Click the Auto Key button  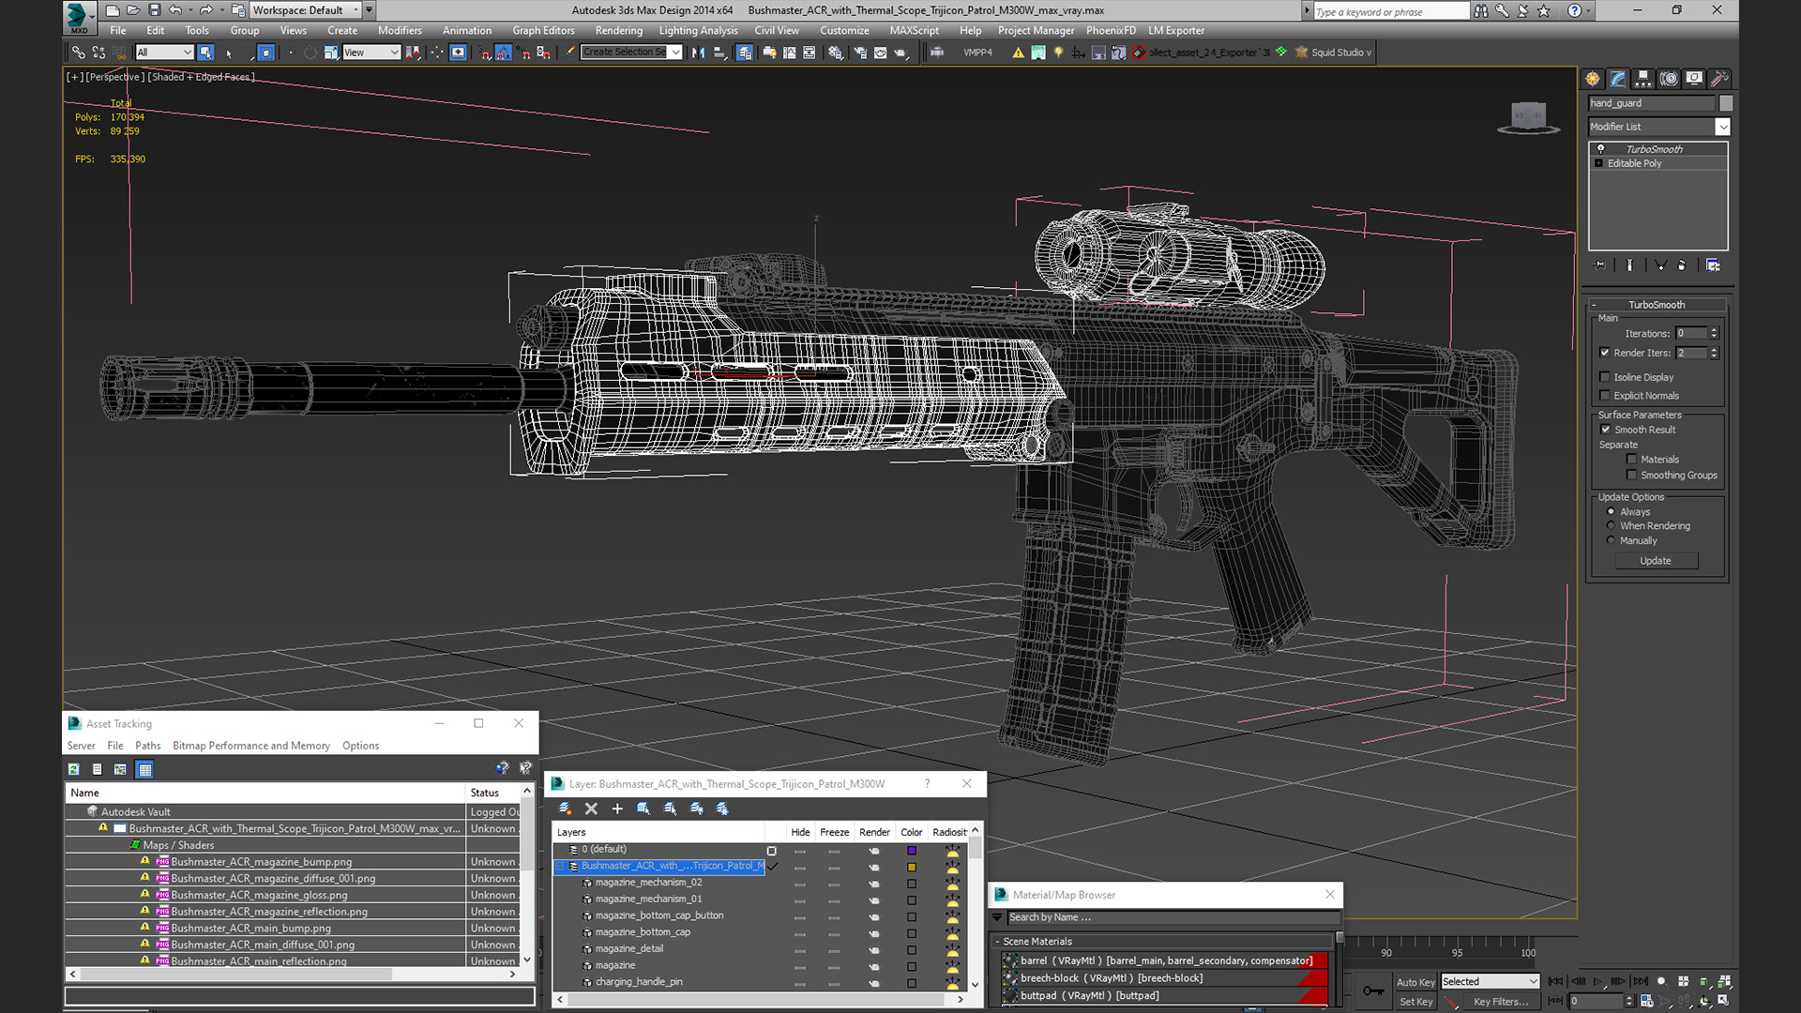[1415, 982]
